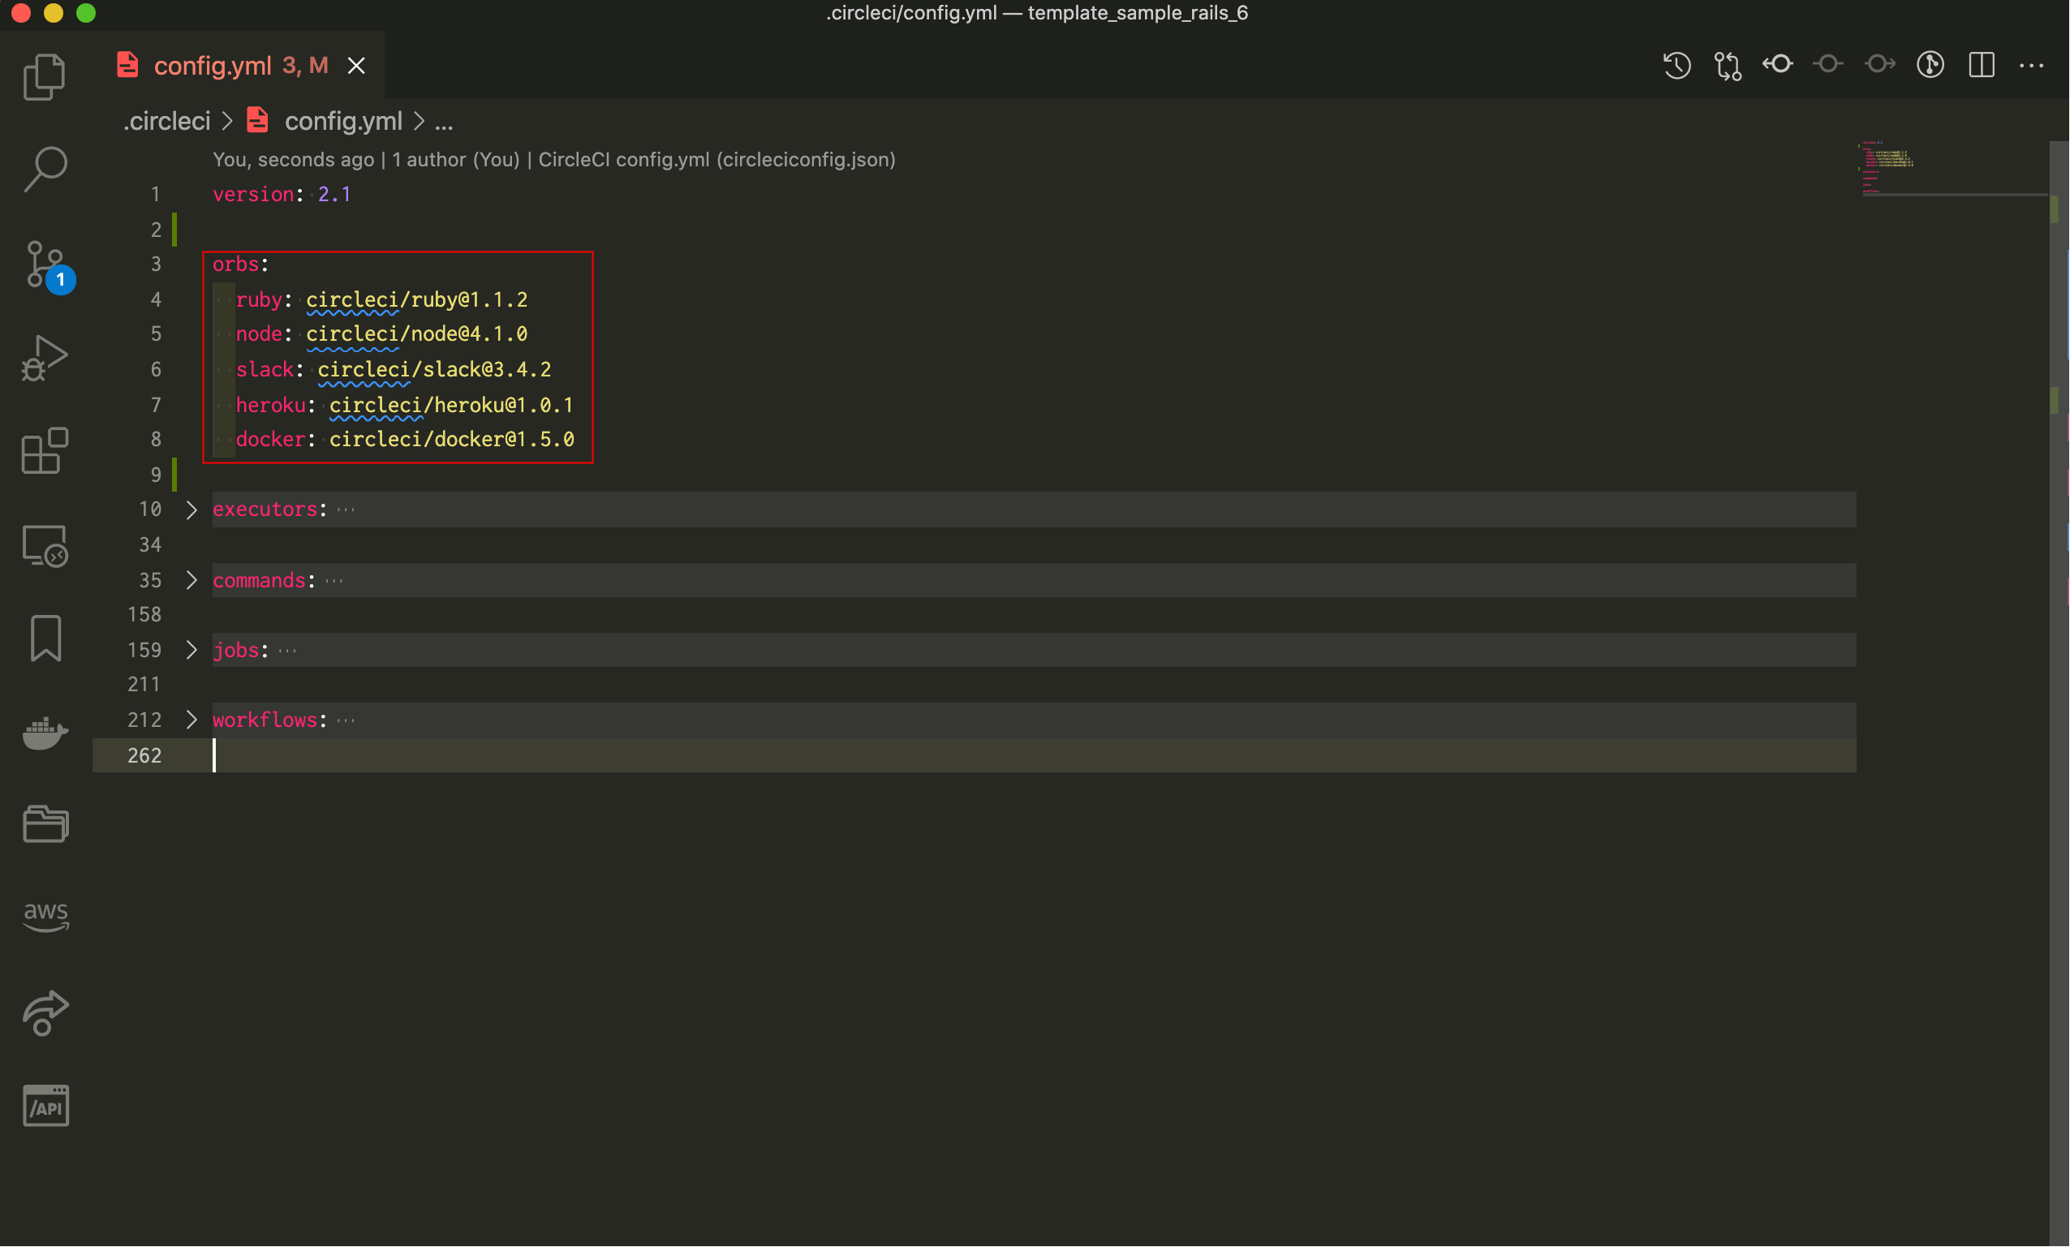Viewport: 2070px width, 1247px height.
Task: Open the Docker panel icon
Action: point(45,733)
